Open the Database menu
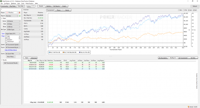 (x=13, y=3)
